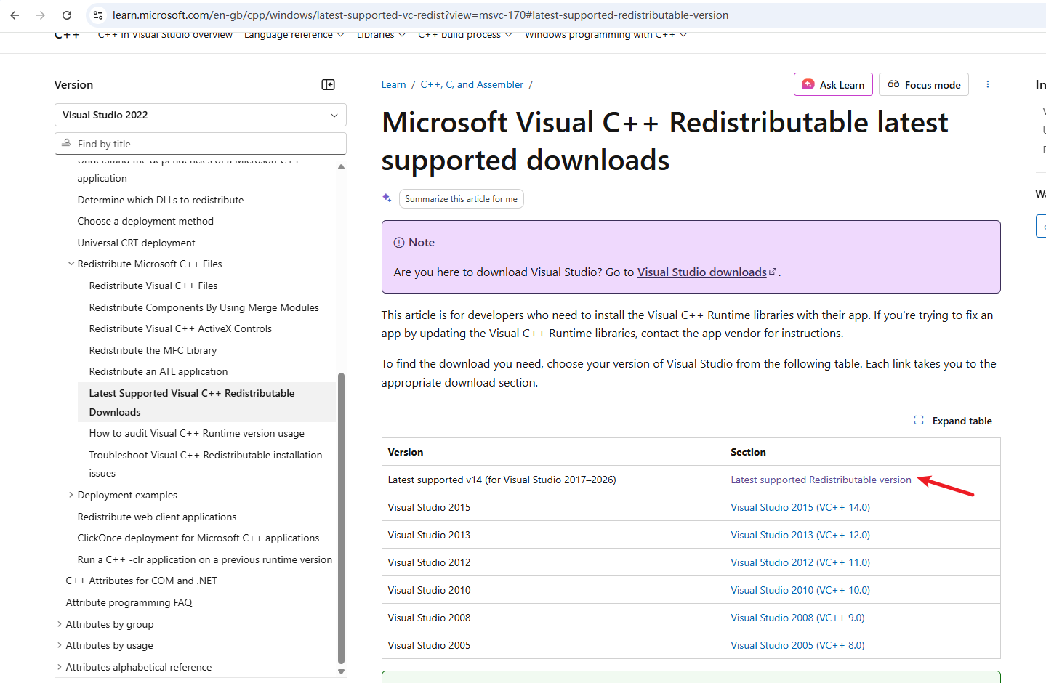Select Attribute programming FAQ
Viewport: 1046px width, 683px height.
click(129, 602)
